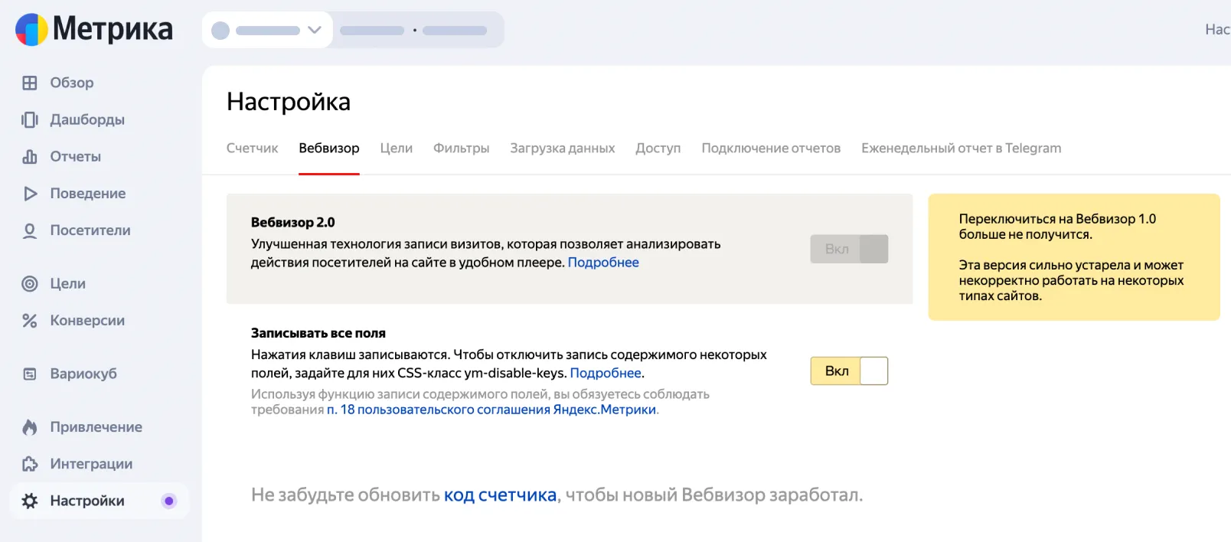Viewport: 1231px width, 542px height.
Task: Click the Настройки gear icon
Action: [x=30, y=501]
